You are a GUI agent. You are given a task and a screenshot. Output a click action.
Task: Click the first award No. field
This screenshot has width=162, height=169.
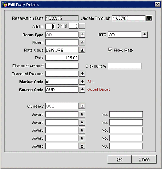pyautogui.click(x=126, y=114)
